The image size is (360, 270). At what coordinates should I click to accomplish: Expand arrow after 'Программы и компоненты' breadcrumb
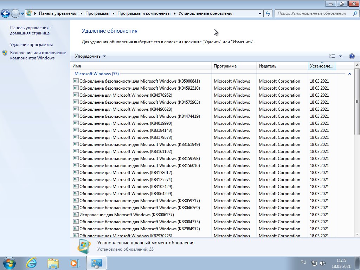pyautogui.click(x=175, y=14)
